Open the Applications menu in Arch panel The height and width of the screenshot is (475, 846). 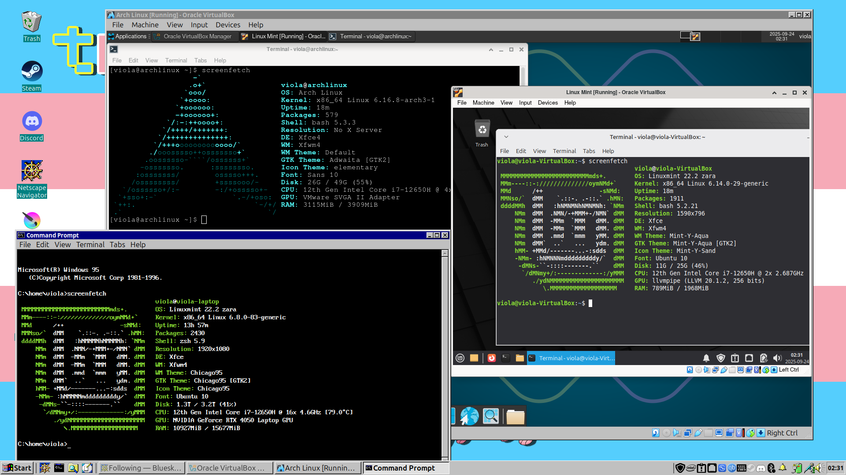tap(128, 36)
